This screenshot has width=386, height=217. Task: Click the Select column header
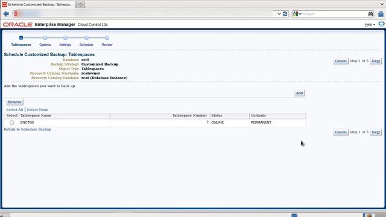[12, 115]
